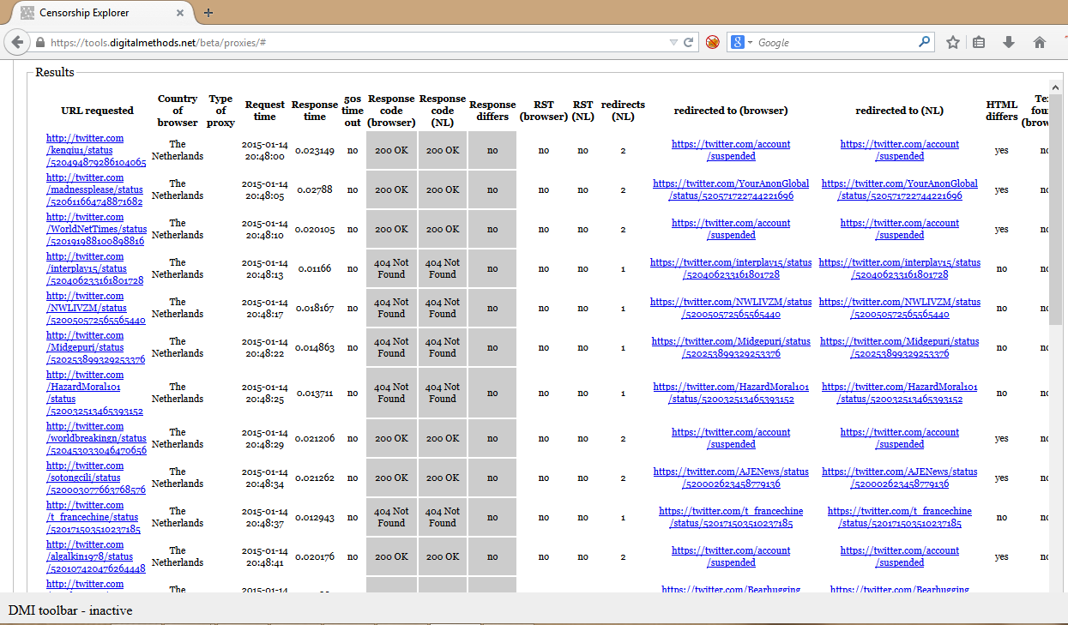Click the Results fieldset label
The image size is (1068, 625).
55,72
